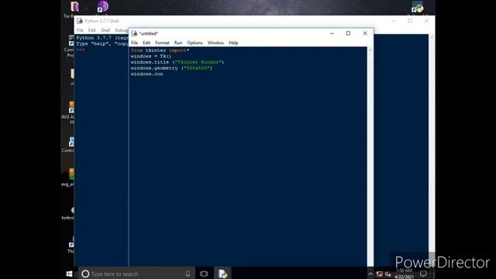Click the line 'from tkinter import*'
The image size is (496, 279).
pyautogui.click(x=160, y=50)
